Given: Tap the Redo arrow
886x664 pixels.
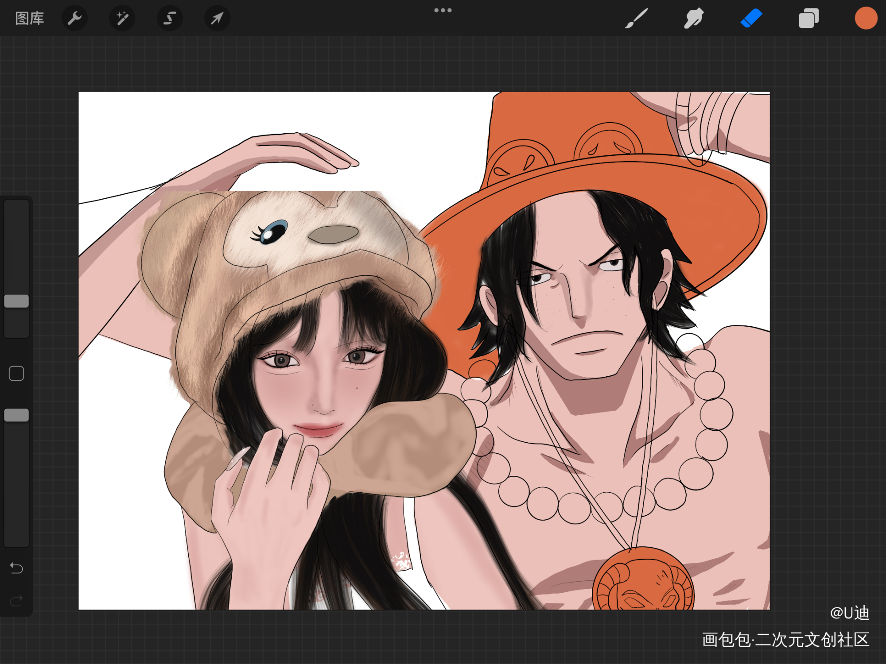Looking at the screenshot, I should [x=16, y=601].
